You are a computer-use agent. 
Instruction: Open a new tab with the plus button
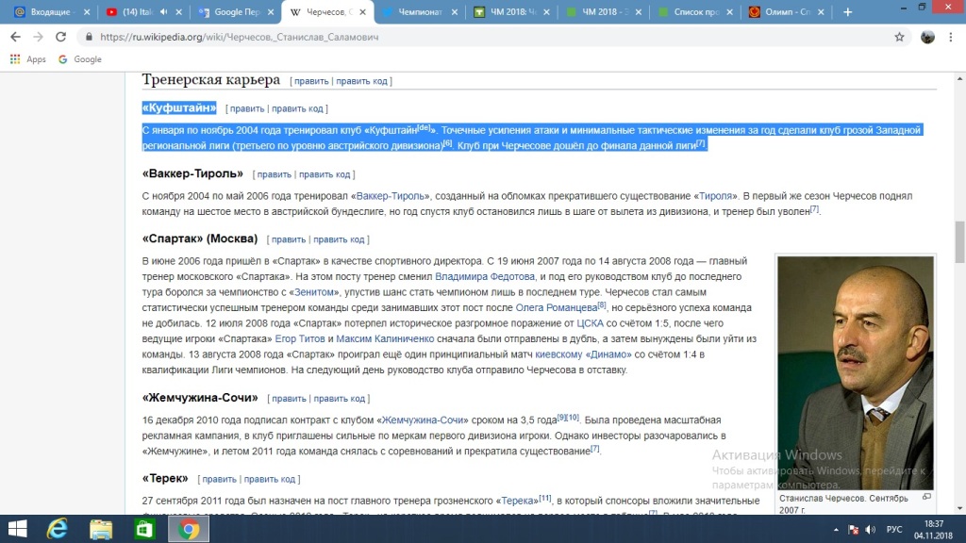pyautogui.click(x=848, y=11)
